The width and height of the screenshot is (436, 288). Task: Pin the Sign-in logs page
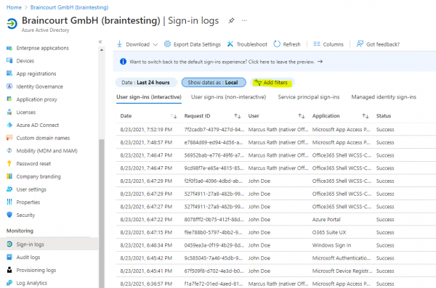pos(231,20)
